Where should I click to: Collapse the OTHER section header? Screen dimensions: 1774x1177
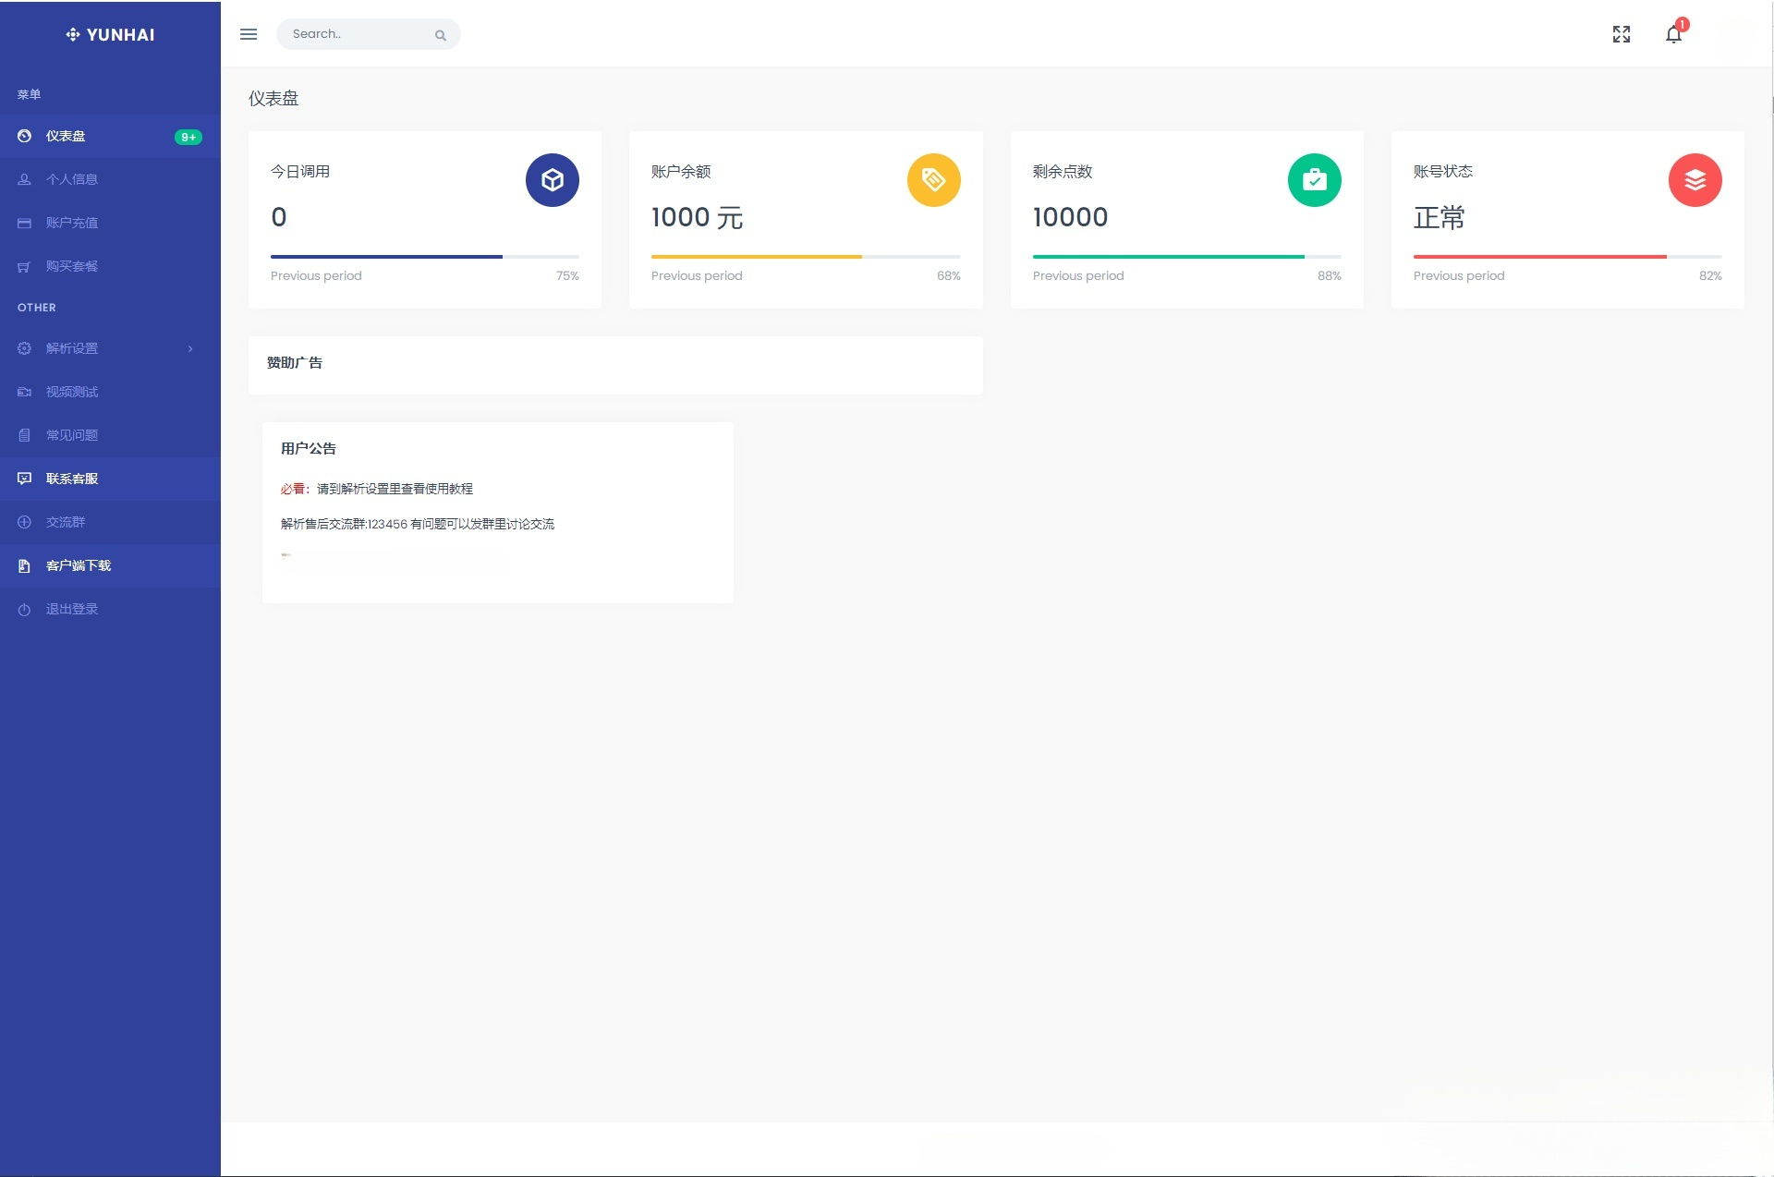[x=36, y=308]
